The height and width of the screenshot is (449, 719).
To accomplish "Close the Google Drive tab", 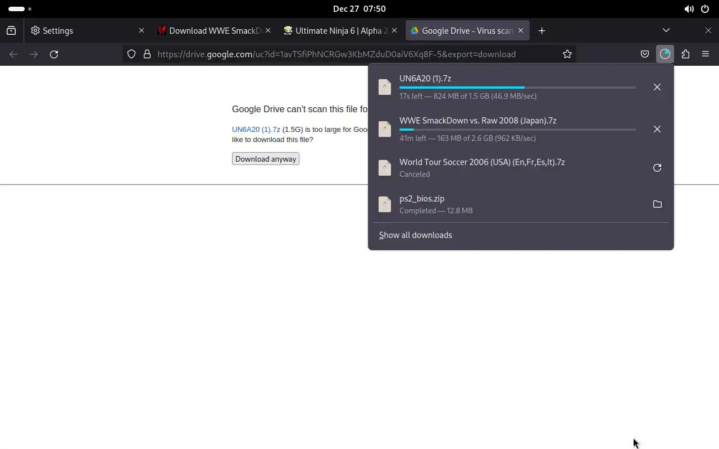I will [x=521, y=30].
